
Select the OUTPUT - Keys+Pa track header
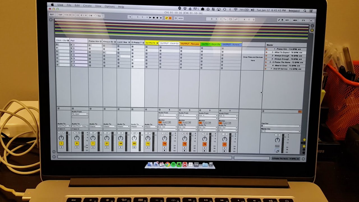pos(210,44)
